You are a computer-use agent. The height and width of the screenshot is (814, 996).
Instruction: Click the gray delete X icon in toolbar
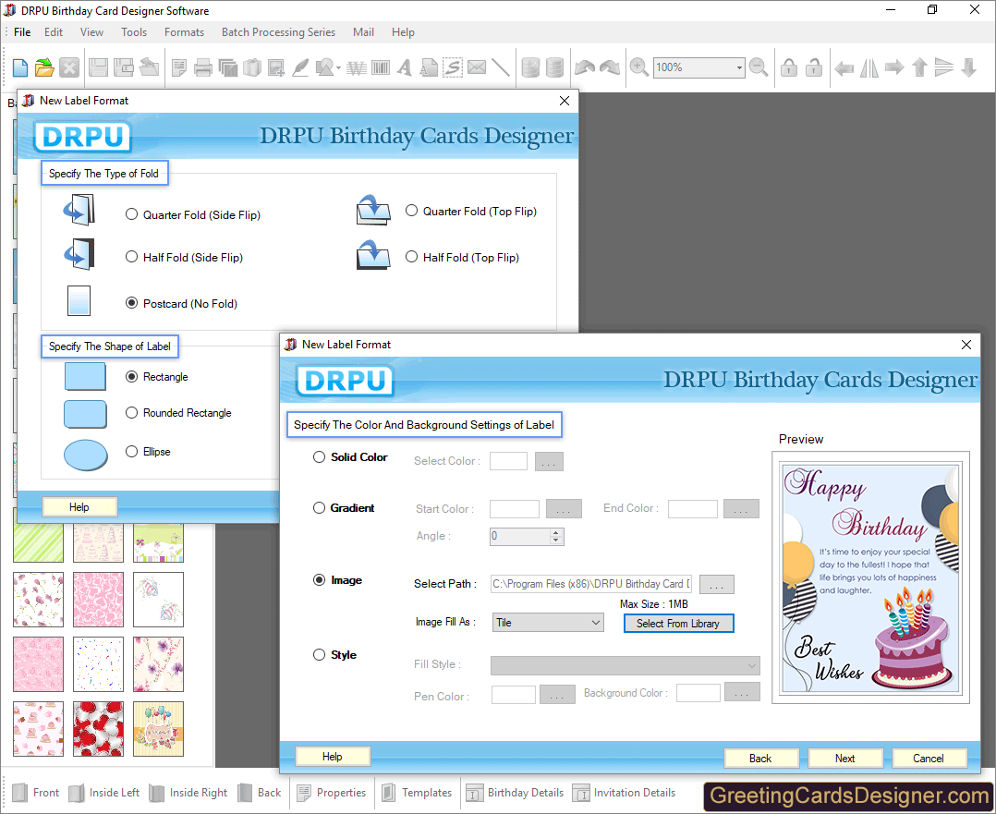coord(69,67)
